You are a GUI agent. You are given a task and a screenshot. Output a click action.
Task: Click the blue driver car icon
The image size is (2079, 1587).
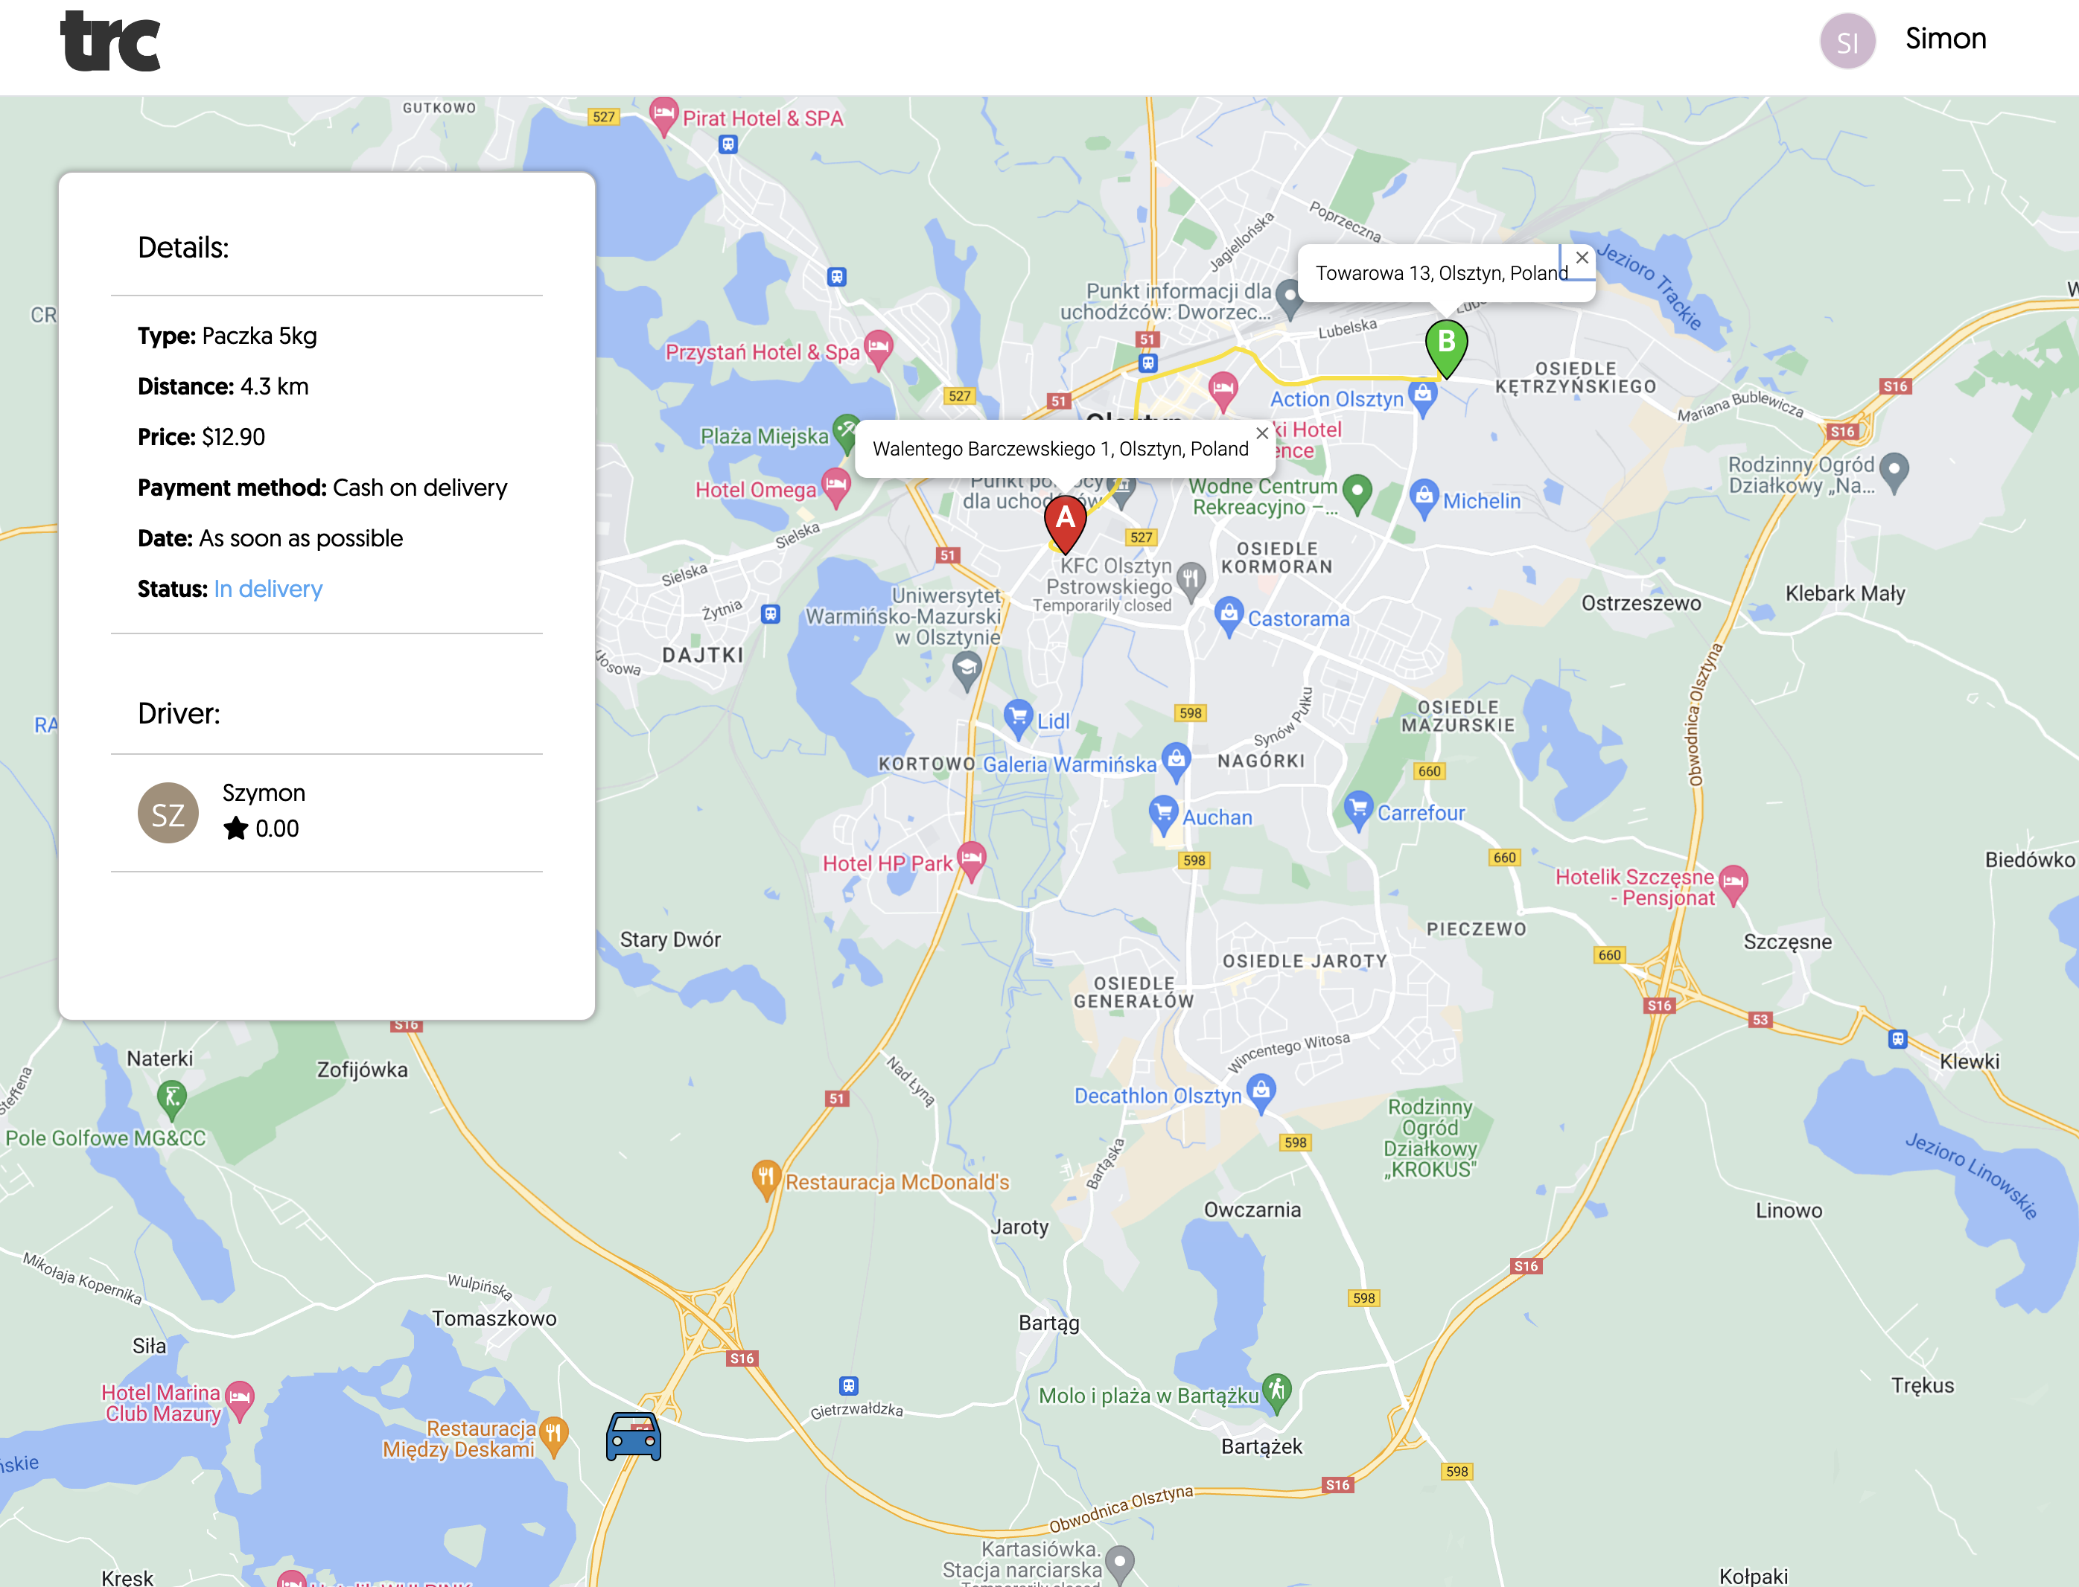pos(633,1437)
